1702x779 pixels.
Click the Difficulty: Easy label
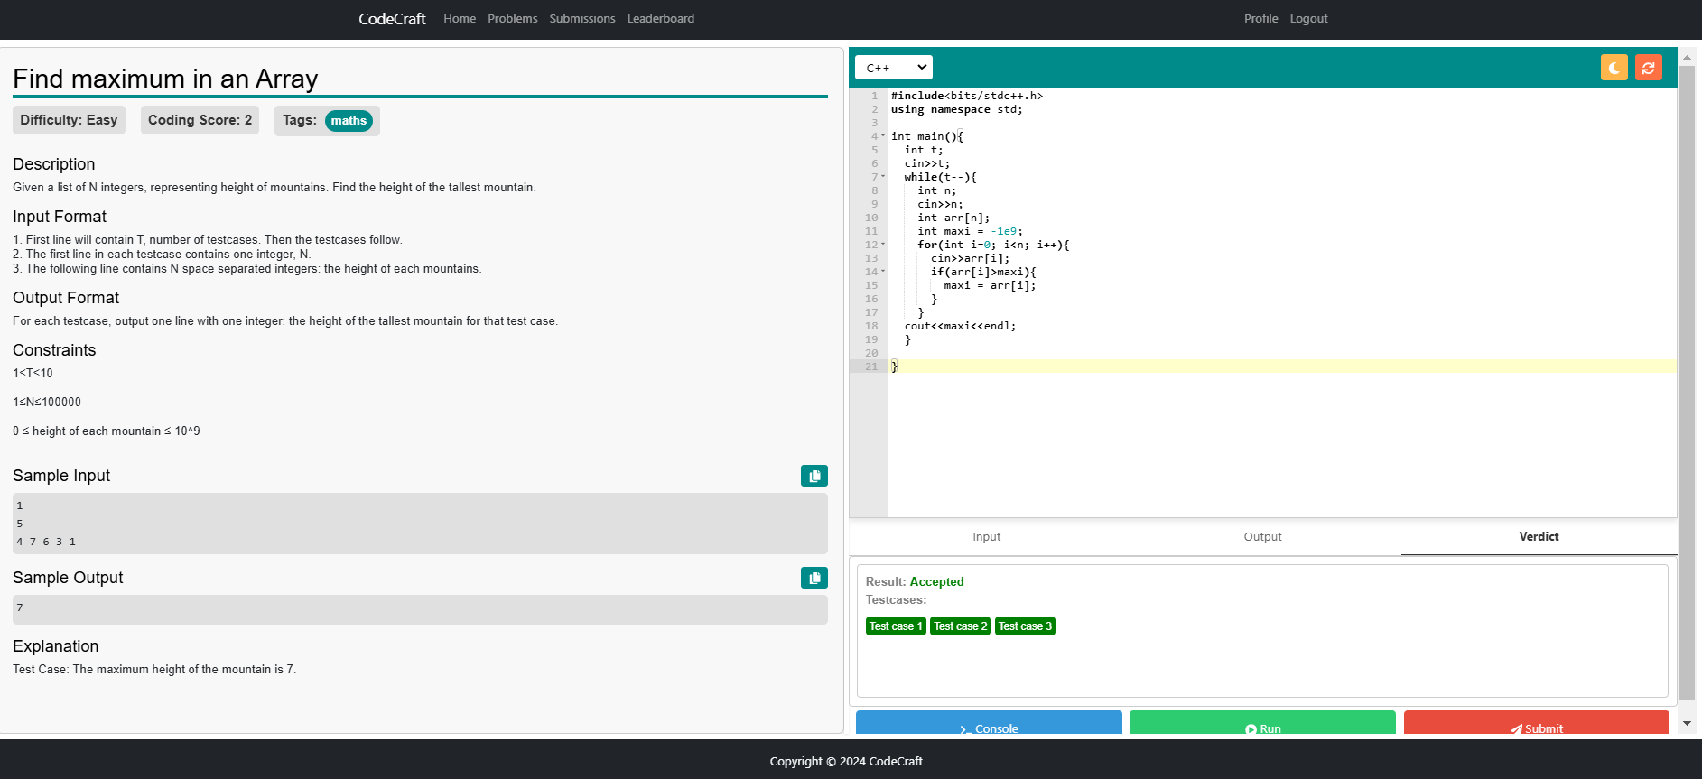[69, 120]
